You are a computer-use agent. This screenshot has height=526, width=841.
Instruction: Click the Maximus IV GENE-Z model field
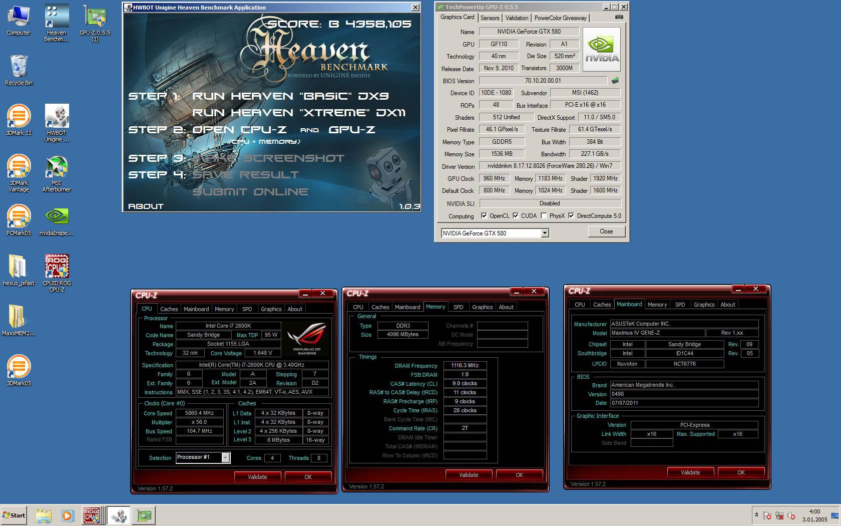657,333
